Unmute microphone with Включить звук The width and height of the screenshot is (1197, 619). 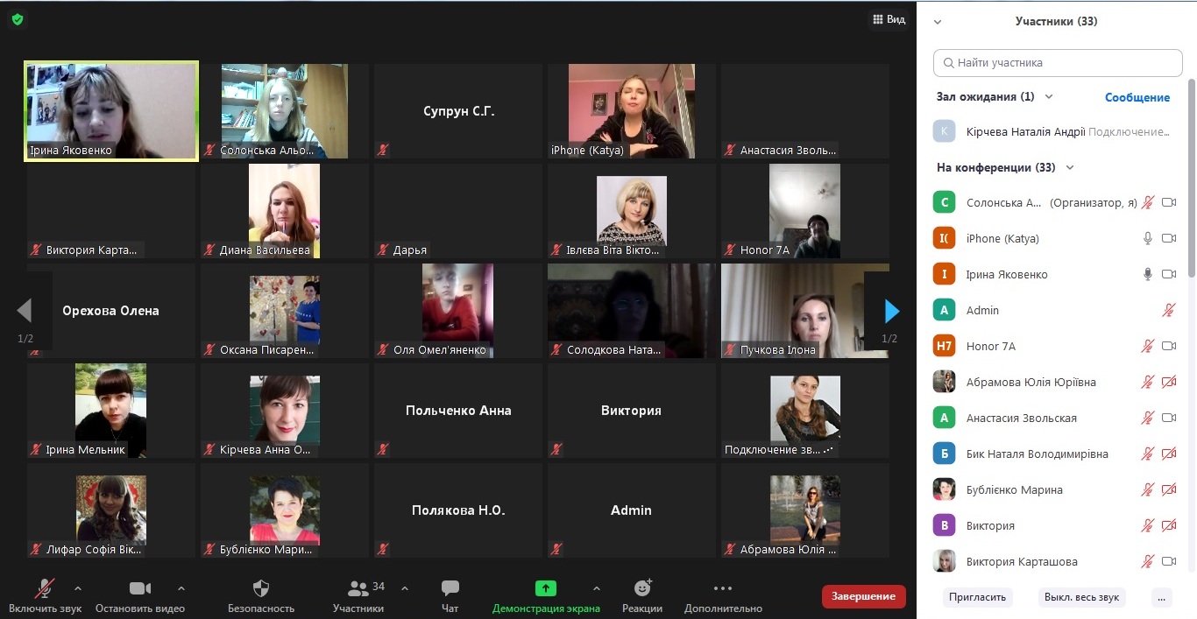[x=45, y=588]
